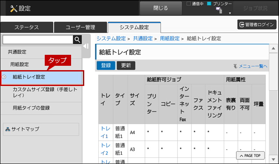Switch to the ユーザー管理 tab

tap(80, 27)
